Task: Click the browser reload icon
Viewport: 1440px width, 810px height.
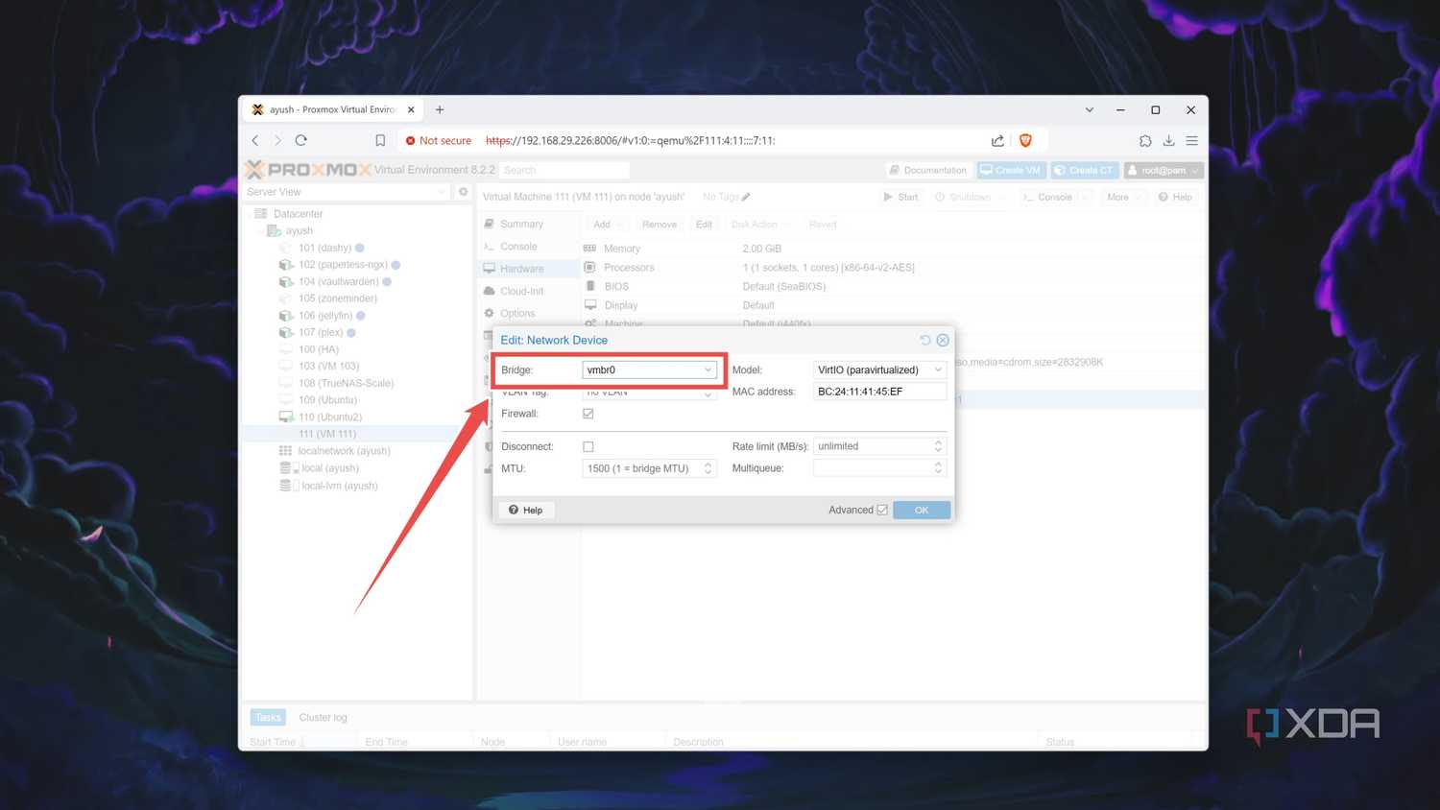Action: point(300,140)
